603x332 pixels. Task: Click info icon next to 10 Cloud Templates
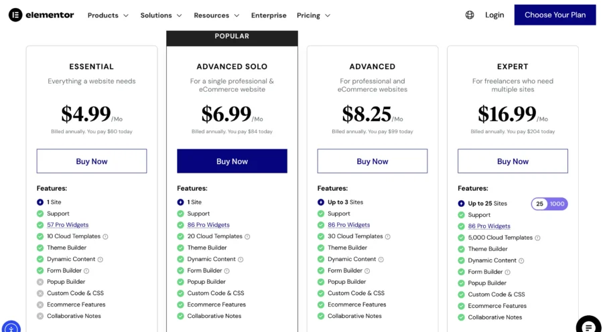[x=105, y=237]
